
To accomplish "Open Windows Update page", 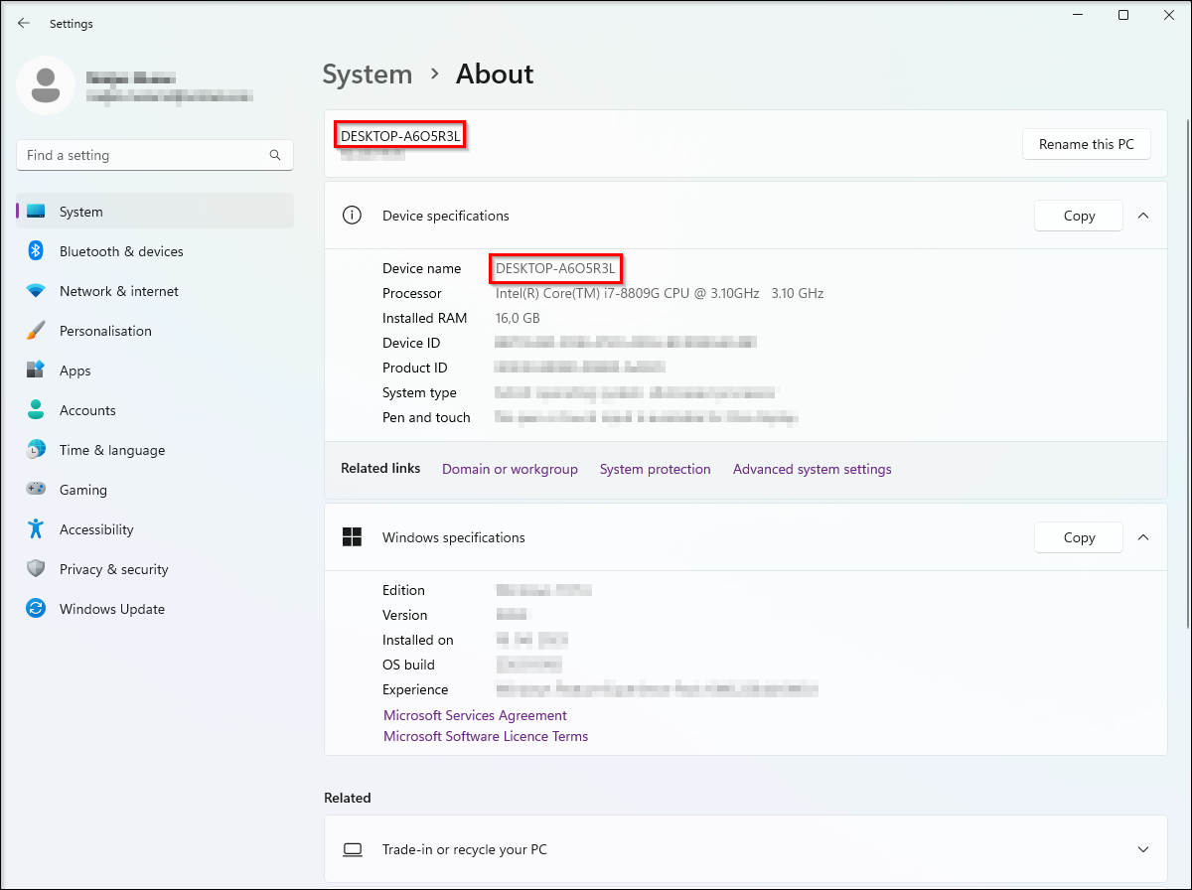I will 111,609.
